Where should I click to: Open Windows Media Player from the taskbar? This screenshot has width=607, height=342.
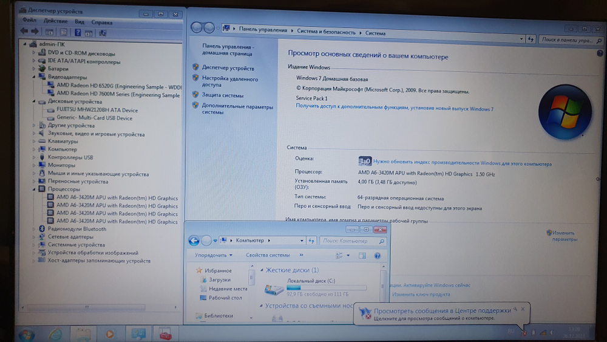coord(109,334)
